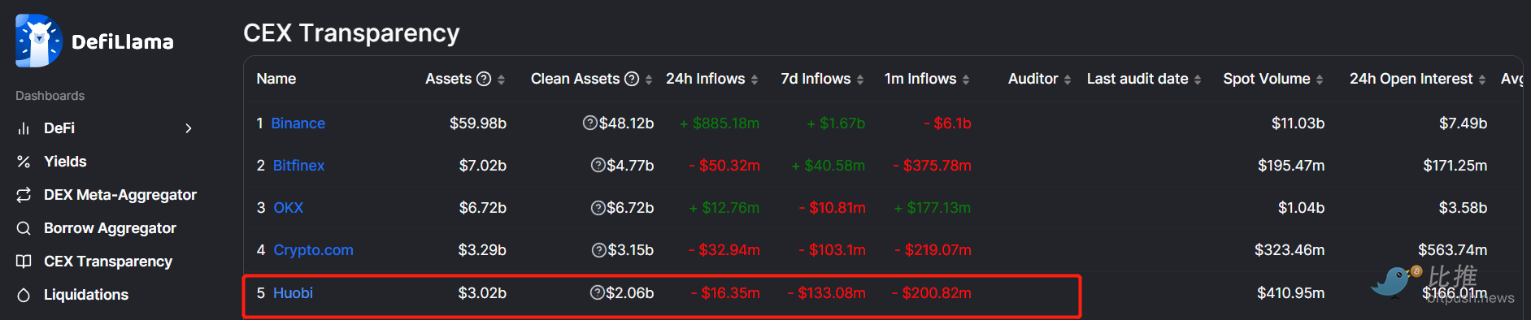Click the help icon beside Assets header

(x=484, y=79)
